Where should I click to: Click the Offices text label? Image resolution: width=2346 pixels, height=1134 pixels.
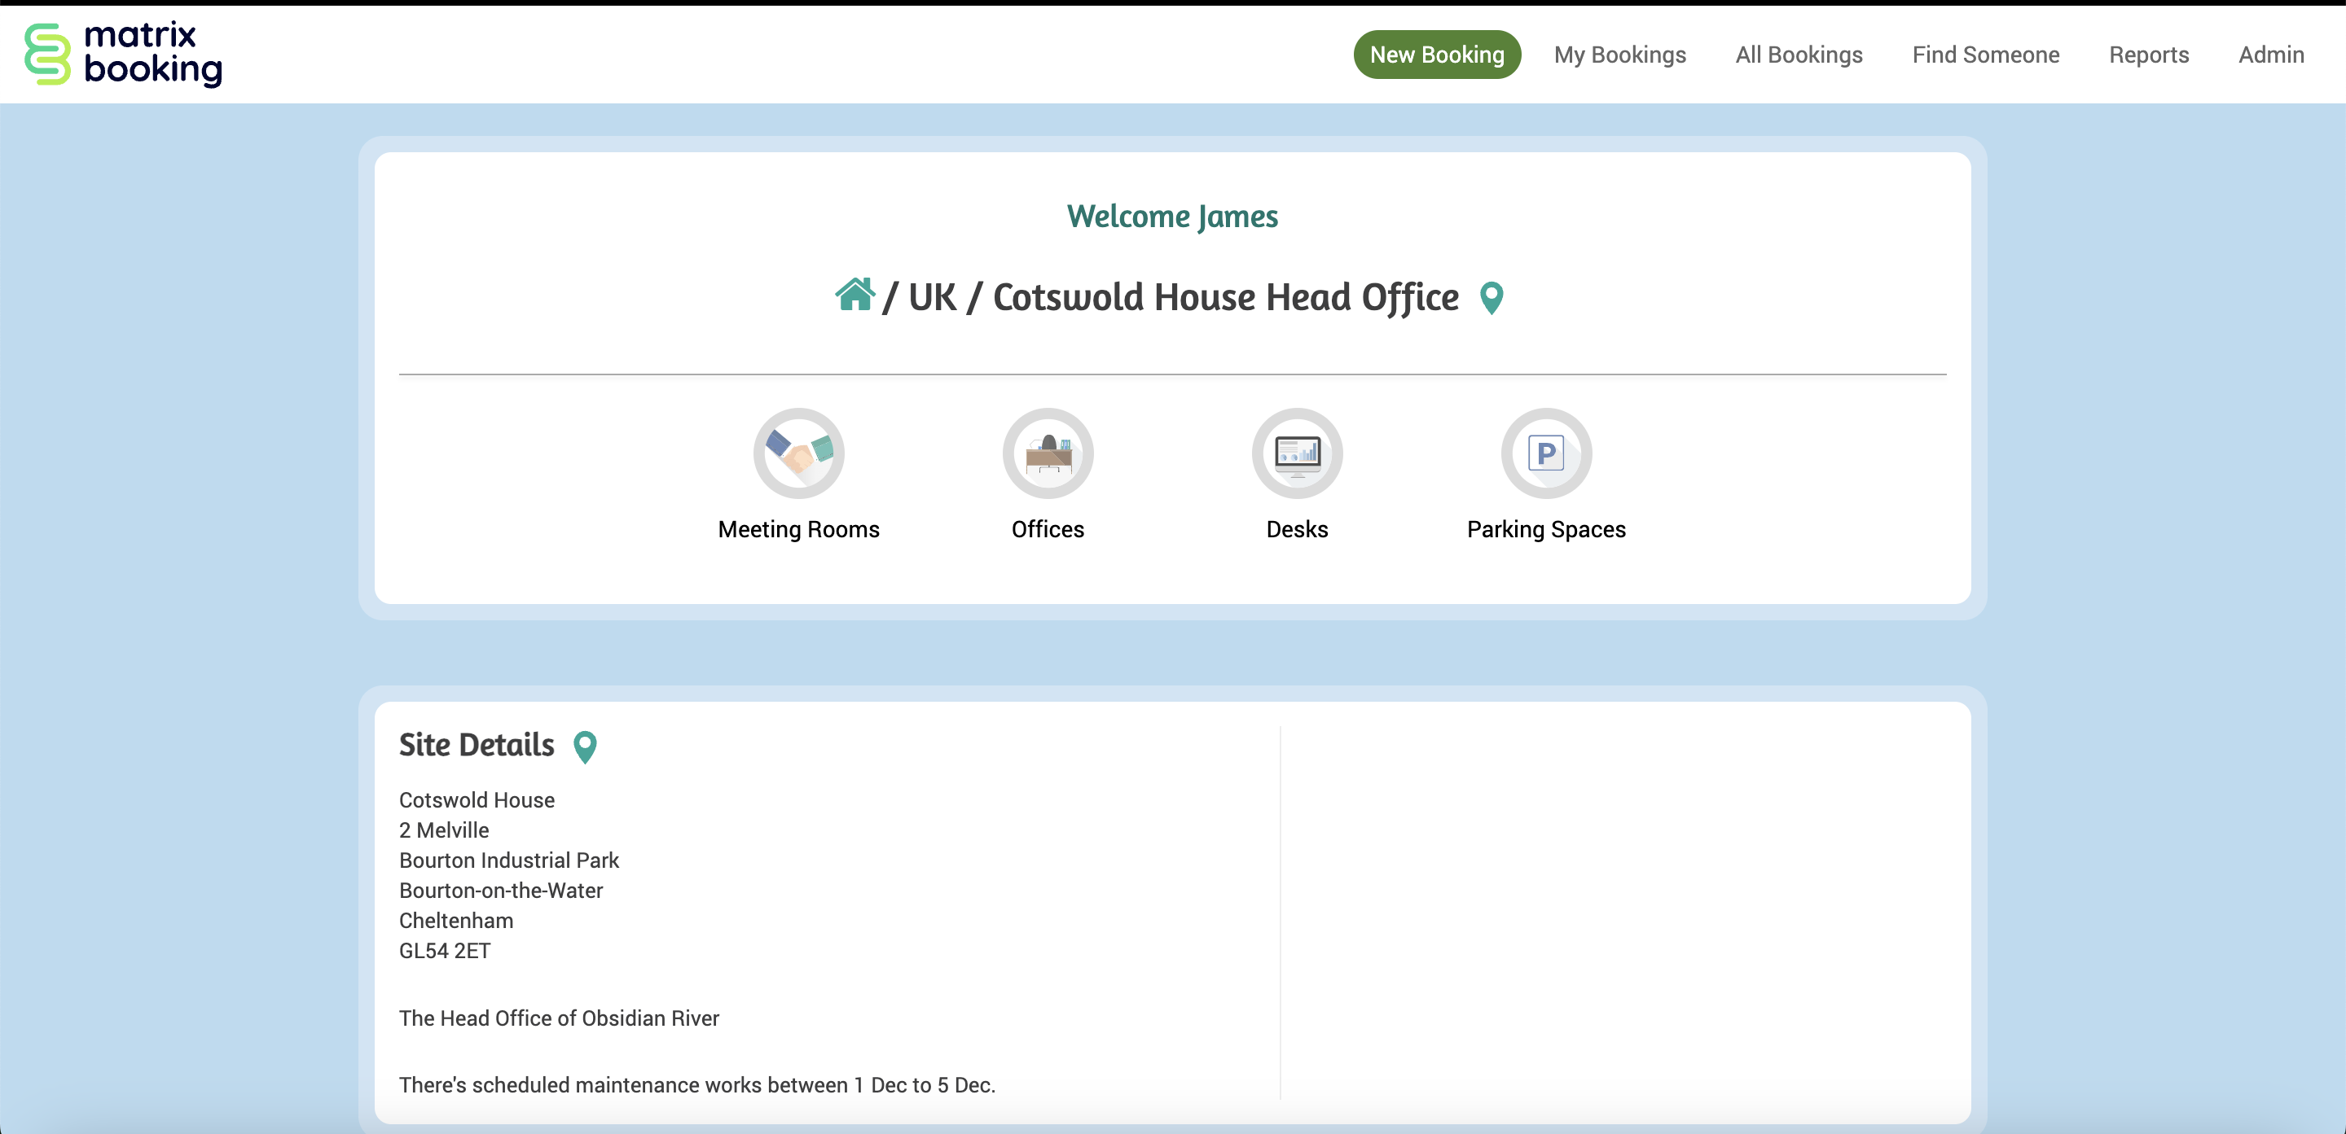coord(1048,529)
